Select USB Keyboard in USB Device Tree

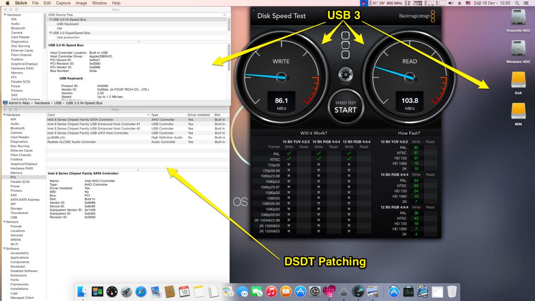coord(67,24)
